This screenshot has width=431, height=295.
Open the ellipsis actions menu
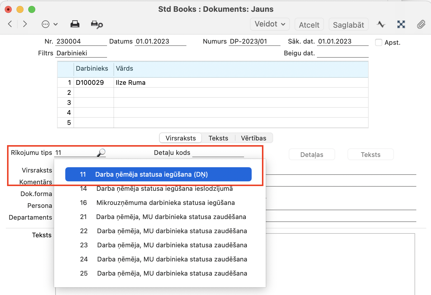coord(49,24)
